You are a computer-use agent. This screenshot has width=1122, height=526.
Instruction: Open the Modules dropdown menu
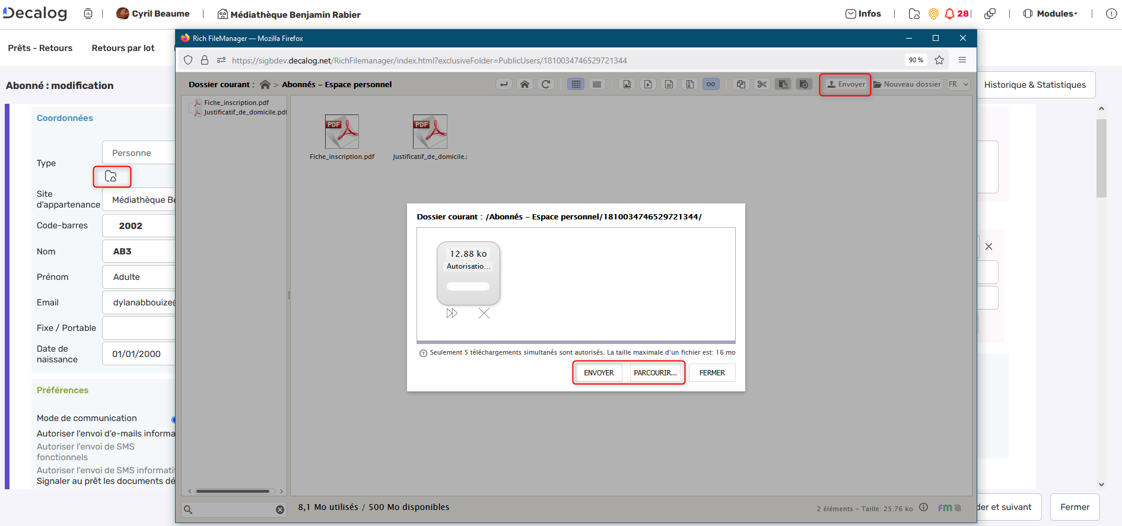1051,14
